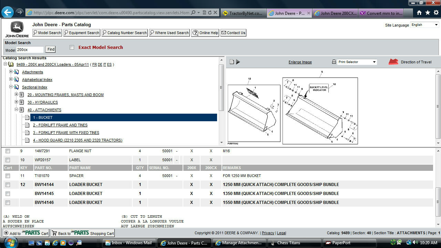The image size is (441, 248).
Task: Expand the 20 - MOUNTING FRAMES node
Action: pos(16,94)
